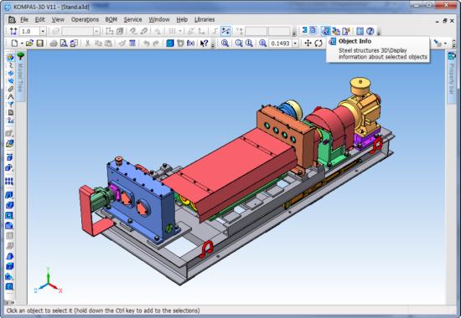Click the Print icon

[54, 44]
